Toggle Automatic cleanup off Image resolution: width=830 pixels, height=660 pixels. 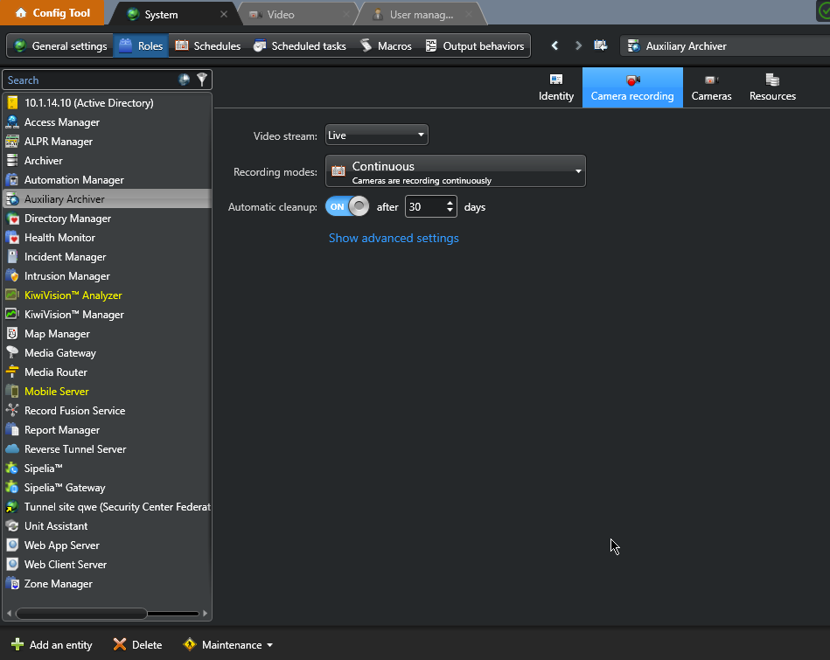(347, 207)
